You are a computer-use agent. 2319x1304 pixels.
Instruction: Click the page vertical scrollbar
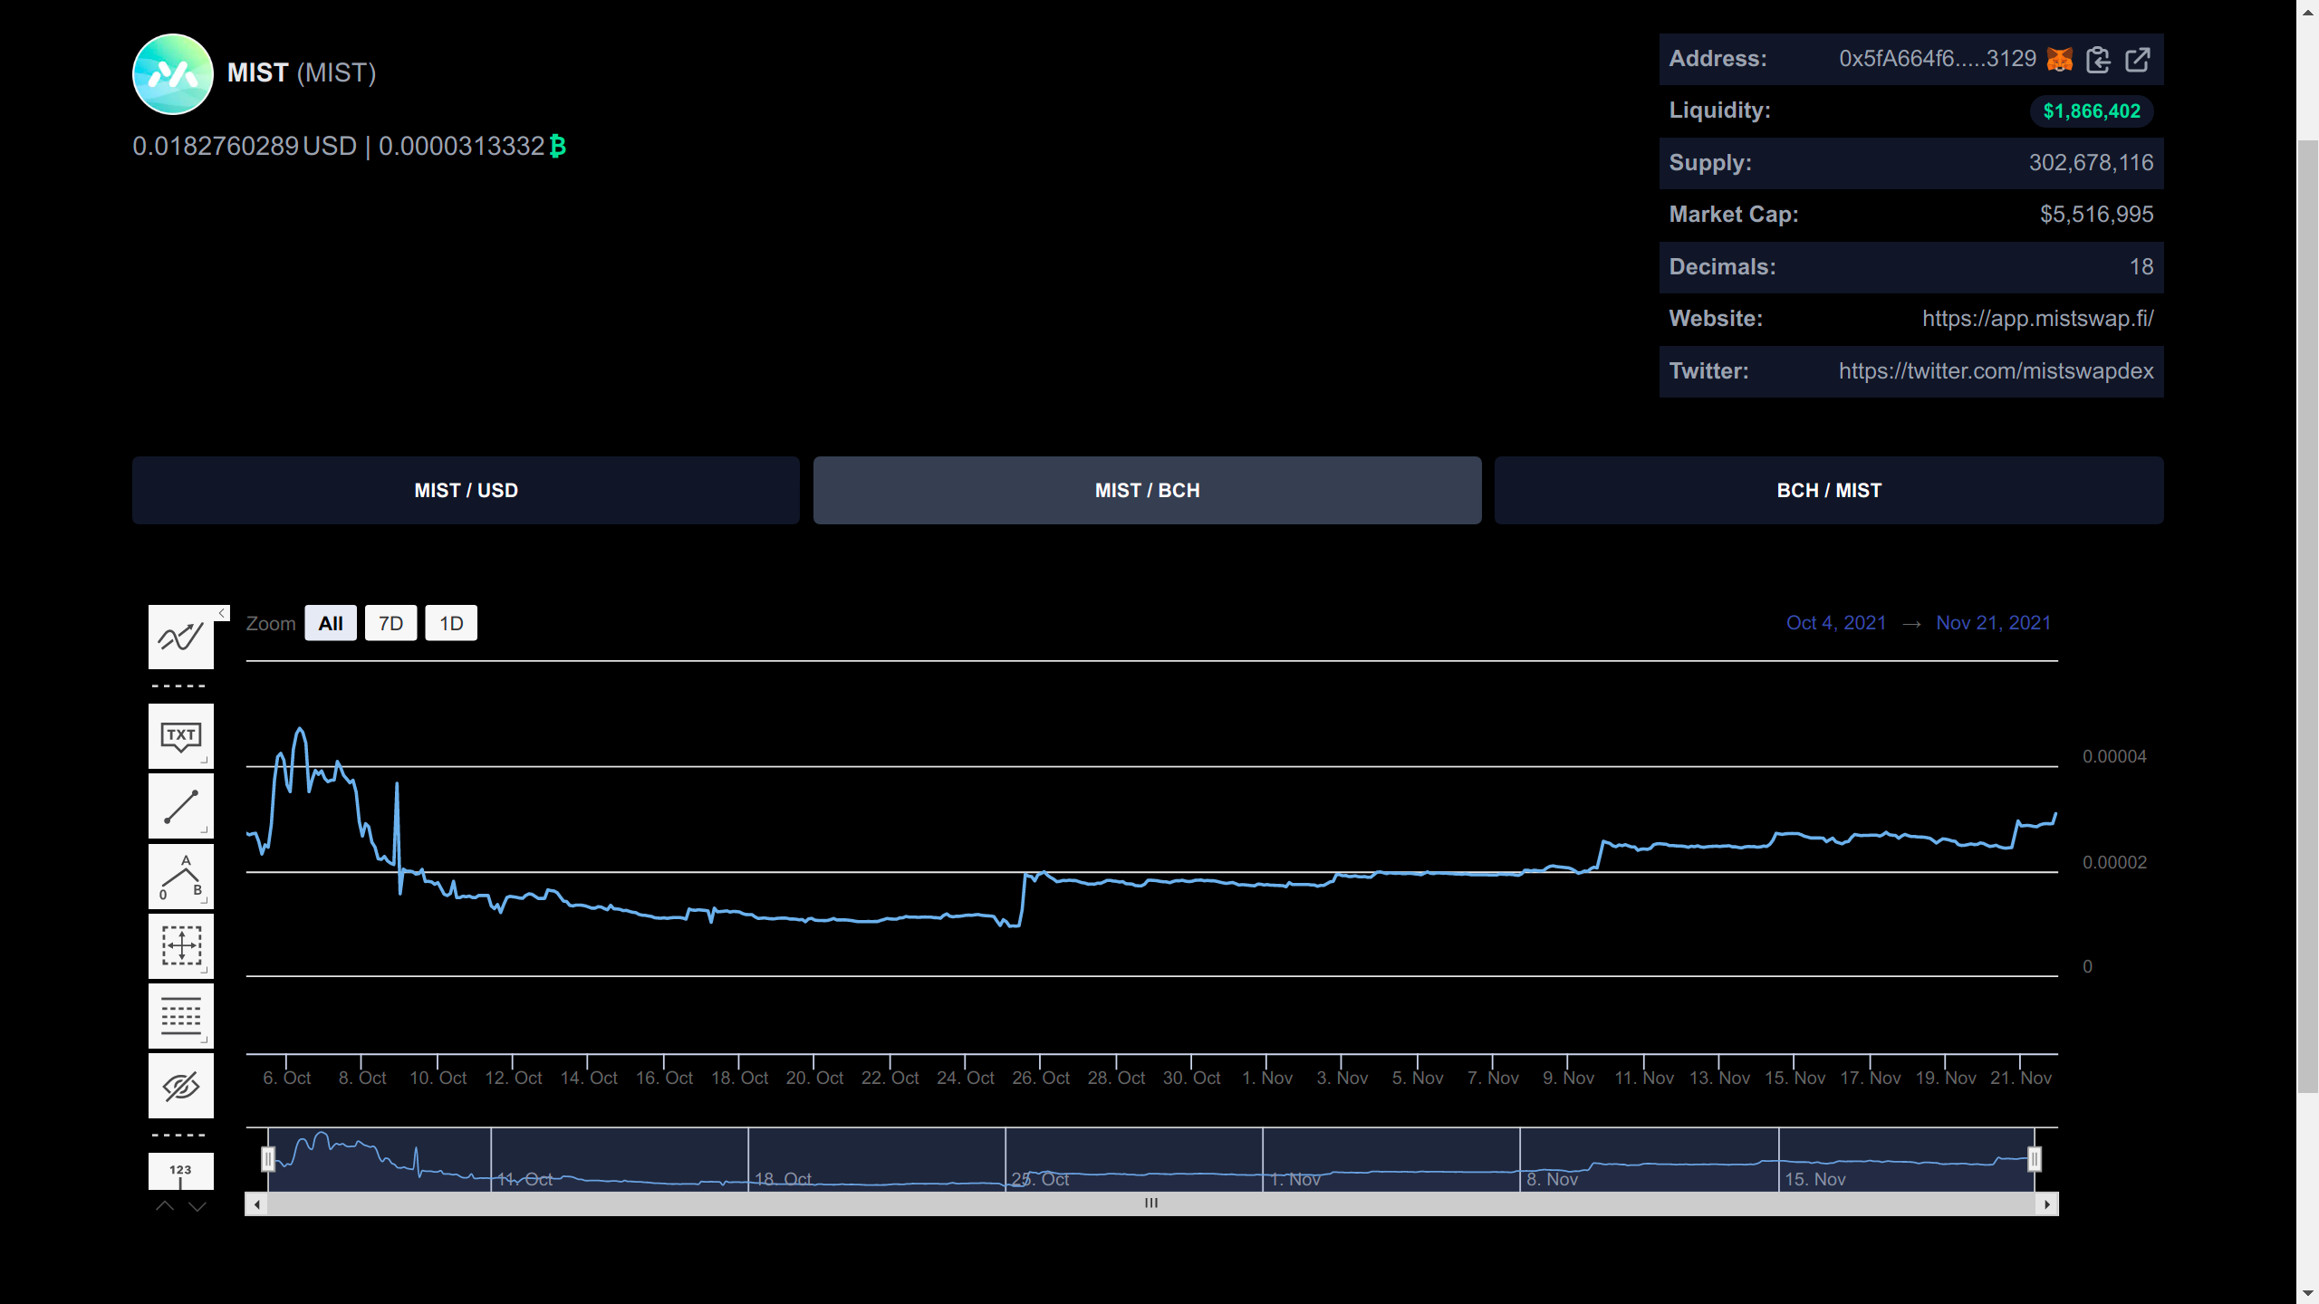[x=2307, y=616]
